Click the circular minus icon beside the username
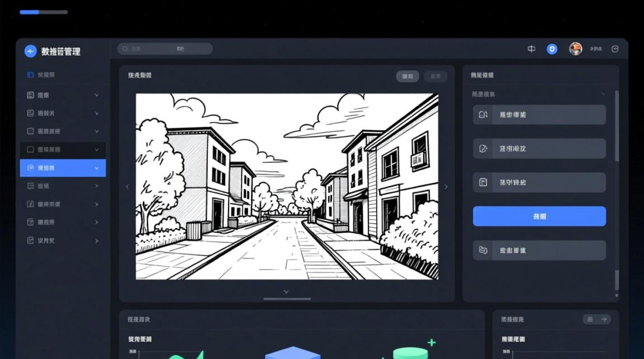This screenshot has height=359, width=644. coord(615,49)
